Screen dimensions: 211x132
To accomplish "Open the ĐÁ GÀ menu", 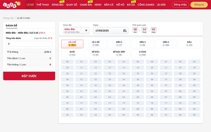I will tap(131, 5).
